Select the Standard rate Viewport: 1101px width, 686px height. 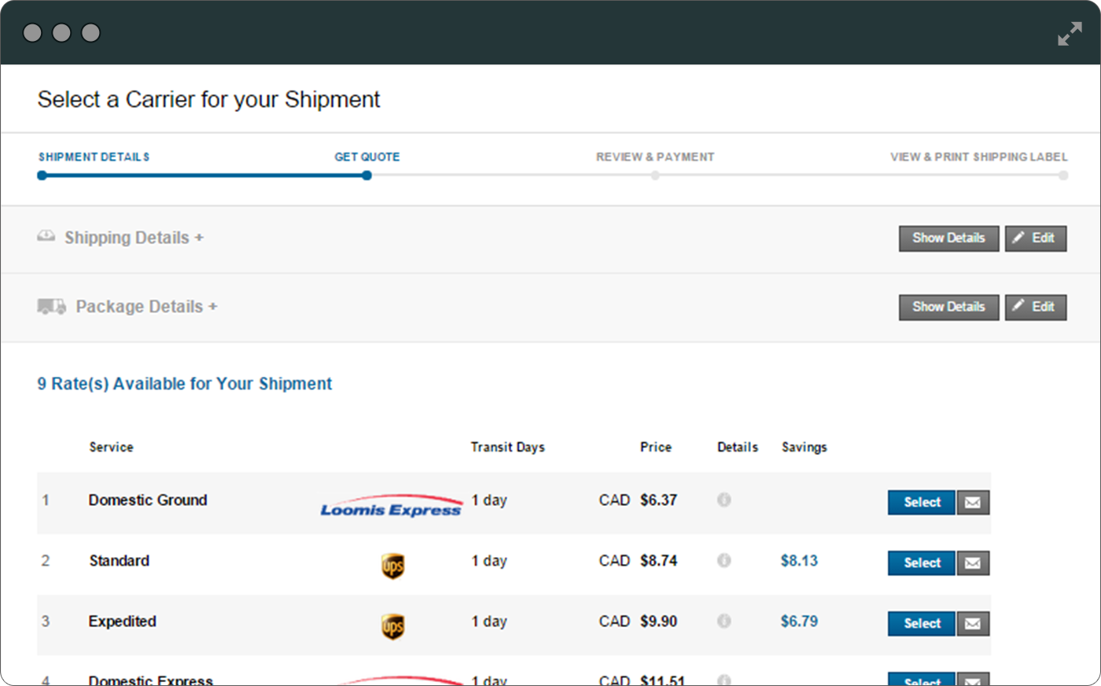922,563
